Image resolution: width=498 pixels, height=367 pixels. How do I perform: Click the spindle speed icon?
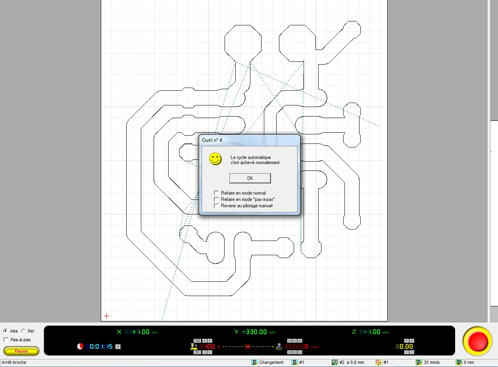click(x=279, y=346)
